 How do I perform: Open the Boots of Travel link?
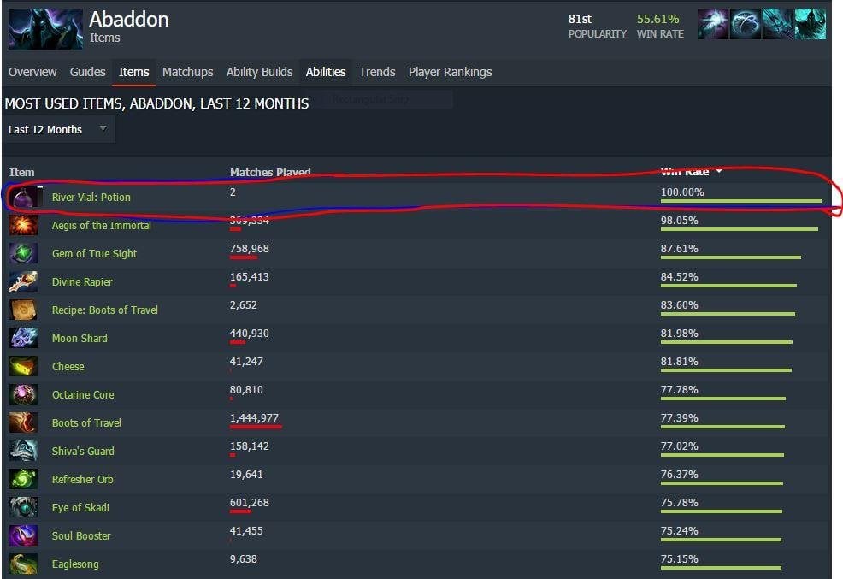click(x=86, y=423)
